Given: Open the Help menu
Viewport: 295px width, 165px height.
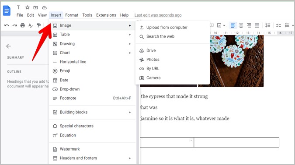Looking at the screenshot, I should (x=124, y=15).
